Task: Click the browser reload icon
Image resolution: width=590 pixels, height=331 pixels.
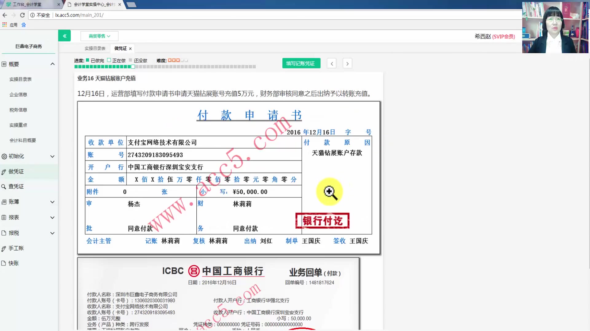Action: coord(22,15)
